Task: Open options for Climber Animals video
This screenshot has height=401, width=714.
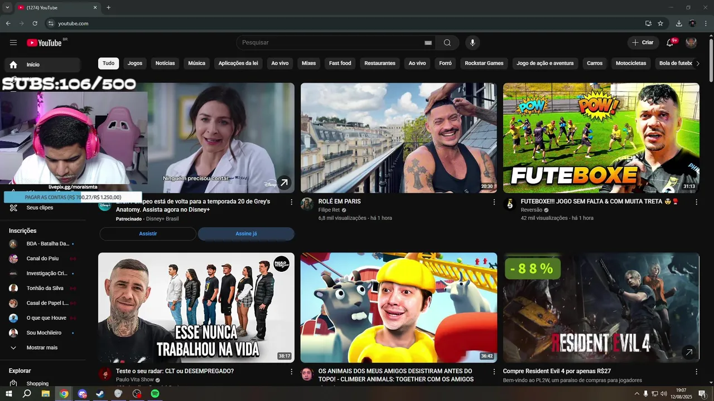Action: point(494,371)
